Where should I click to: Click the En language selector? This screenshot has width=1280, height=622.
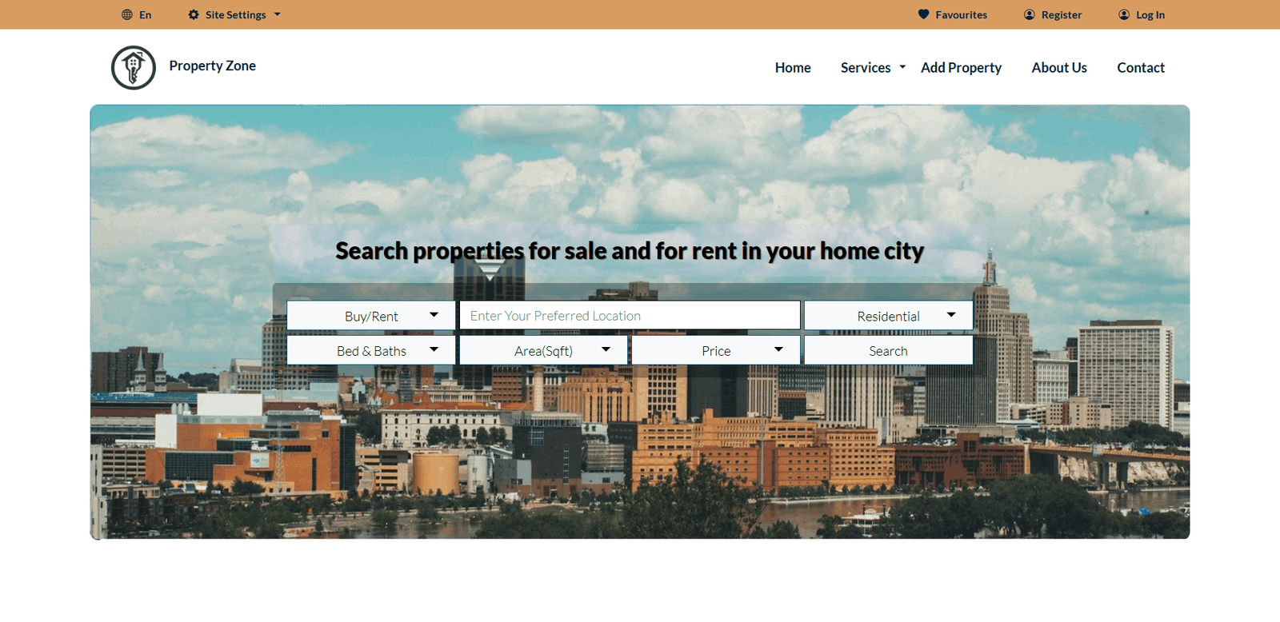pyautogui.click(x=145, y=14)
